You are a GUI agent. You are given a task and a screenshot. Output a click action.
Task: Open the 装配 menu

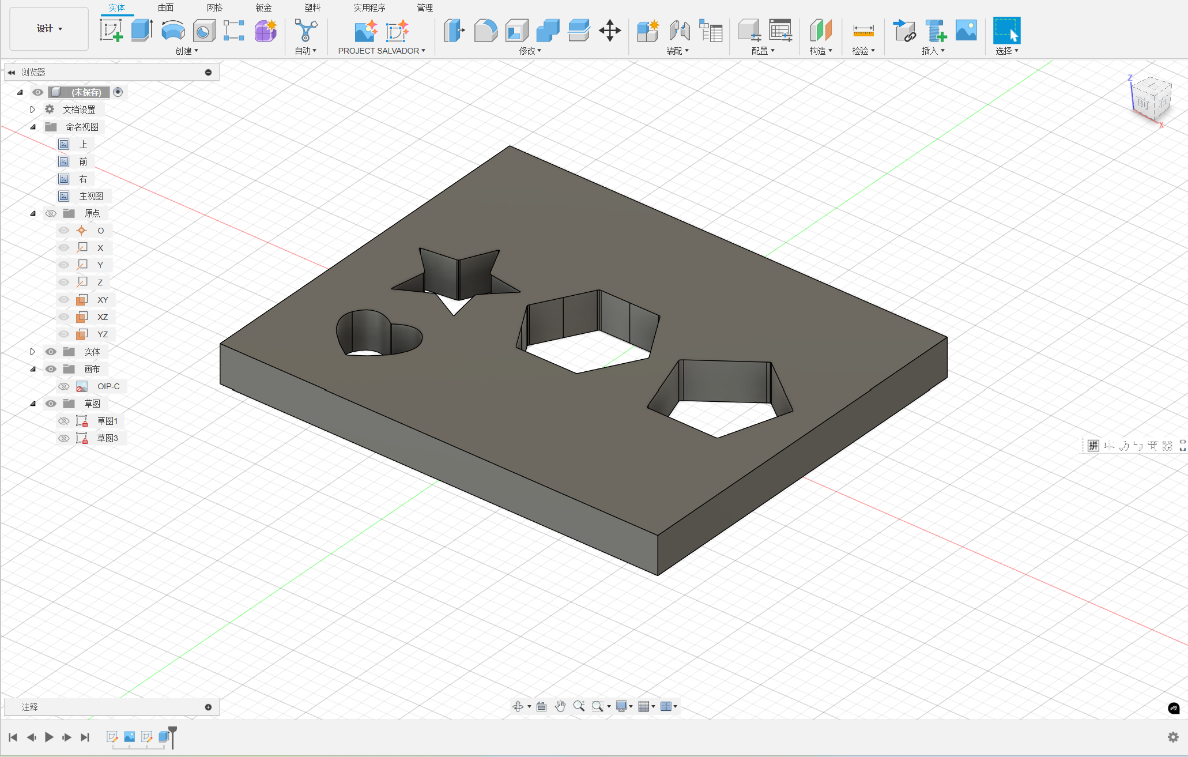[x=677, y=51]
